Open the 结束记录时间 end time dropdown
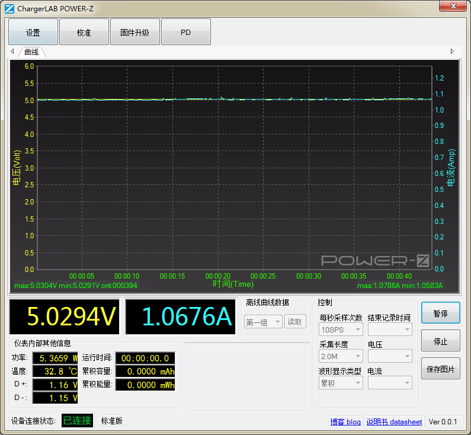This screenshot has height=435, width=471. pos(390,330)
